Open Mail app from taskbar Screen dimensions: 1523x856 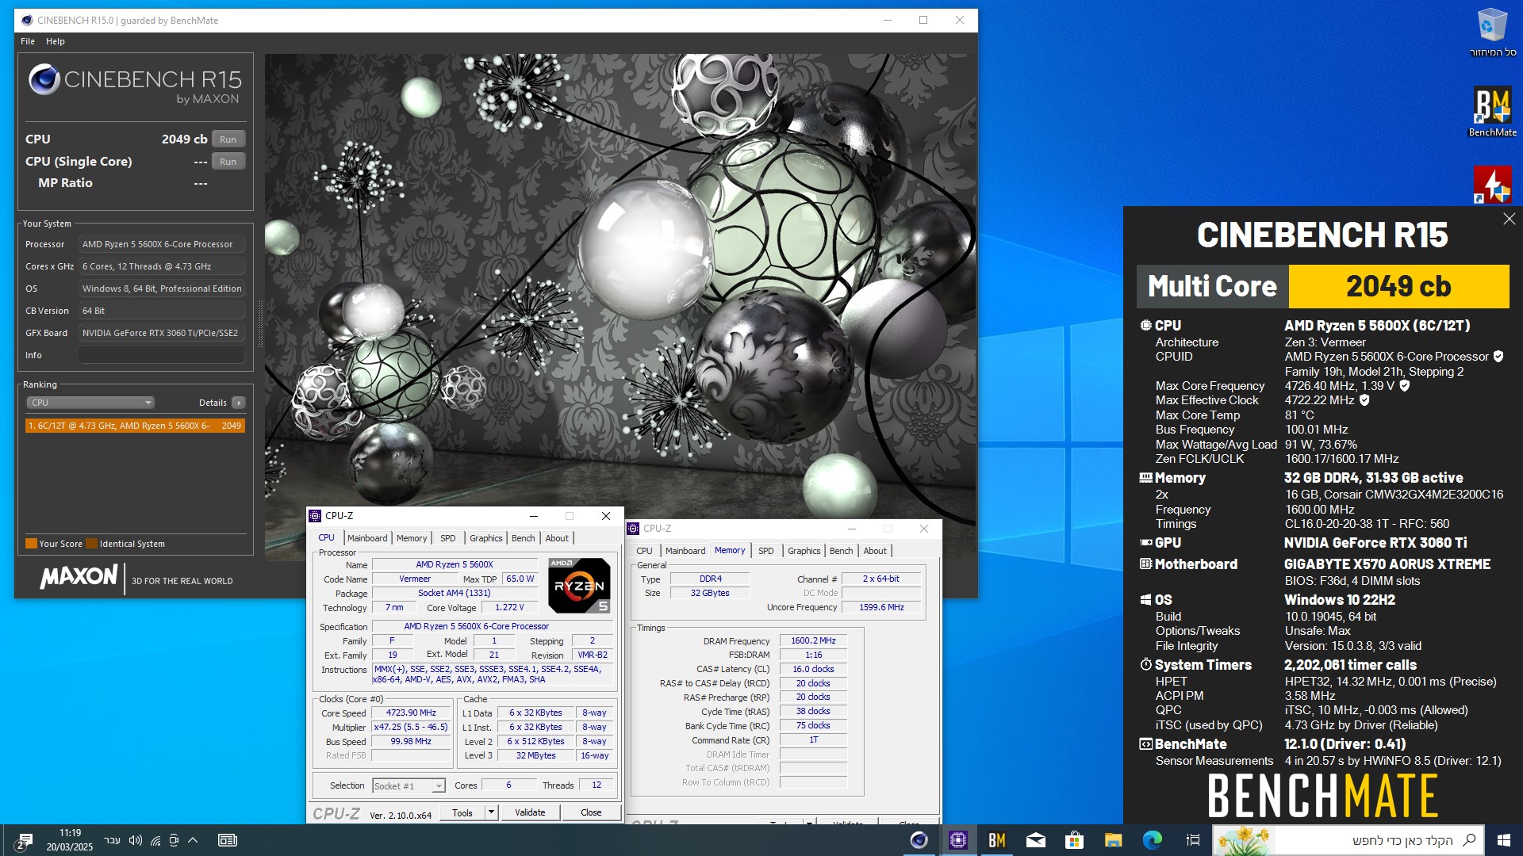[1036, 840]
